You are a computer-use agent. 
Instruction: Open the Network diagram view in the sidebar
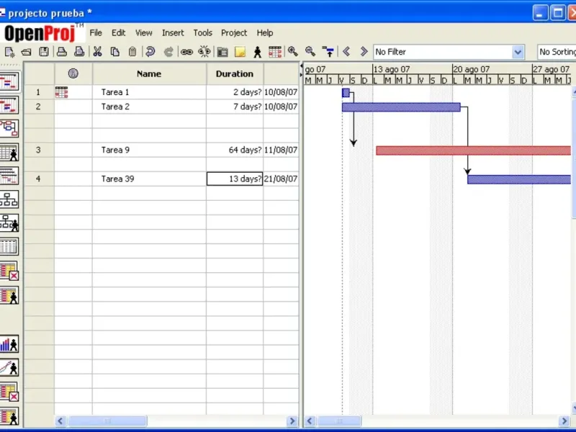[9, 129]
